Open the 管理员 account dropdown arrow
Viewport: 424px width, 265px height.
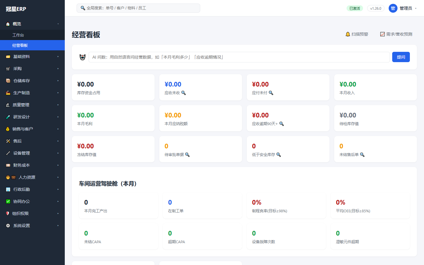click(x=416, y=8)
